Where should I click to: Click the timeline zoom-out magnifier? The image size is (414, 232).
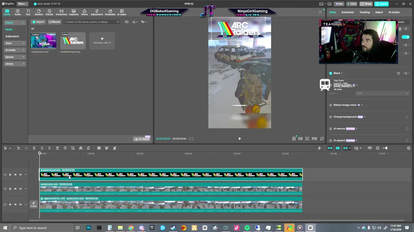pyautogui.click(x=377, y=148)
